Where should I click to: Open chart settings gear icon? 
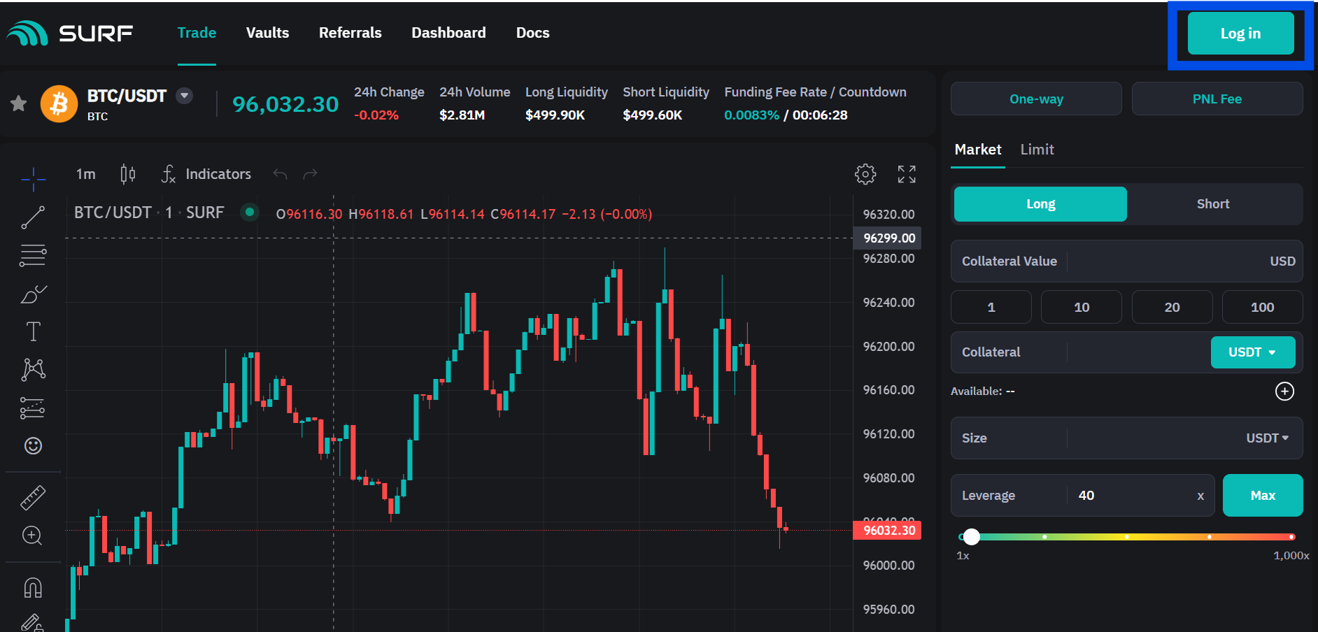coord(865,174)
